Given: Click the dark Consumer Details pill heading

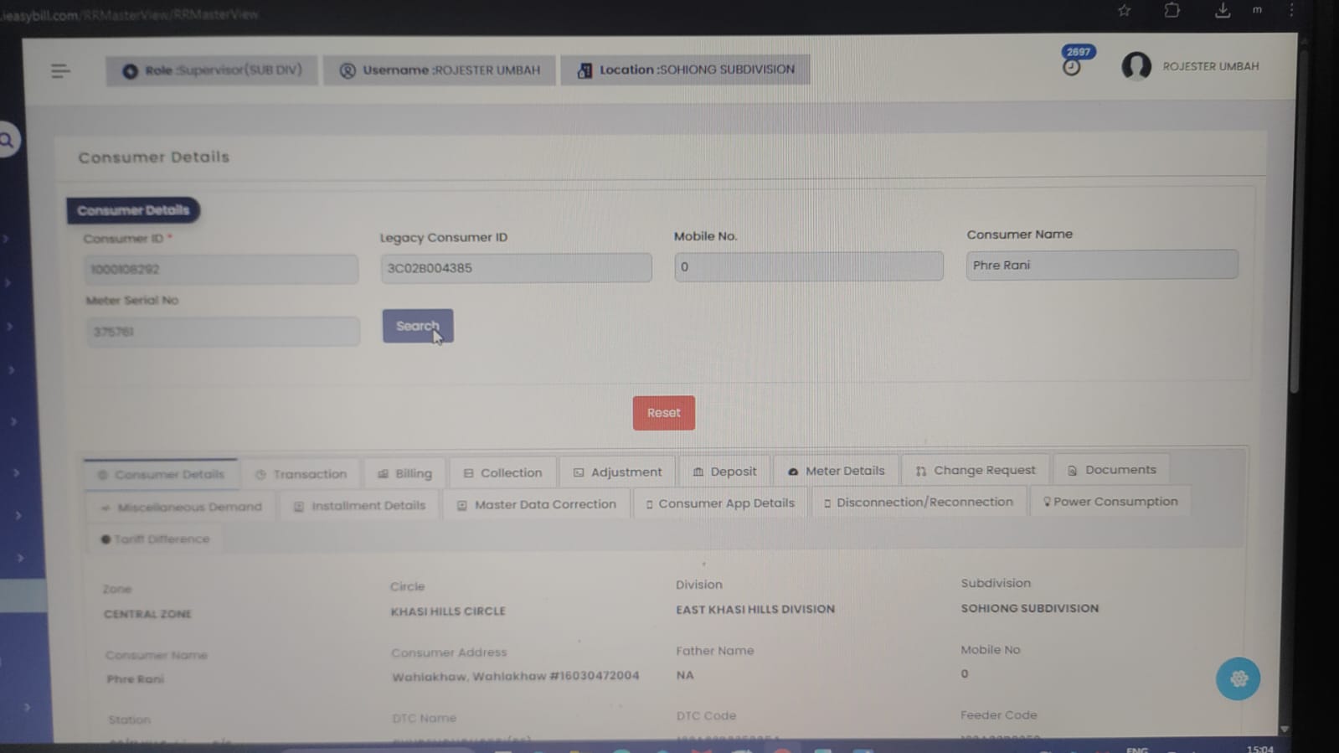Looking at the screenshot, I should [x=133, y=210].
